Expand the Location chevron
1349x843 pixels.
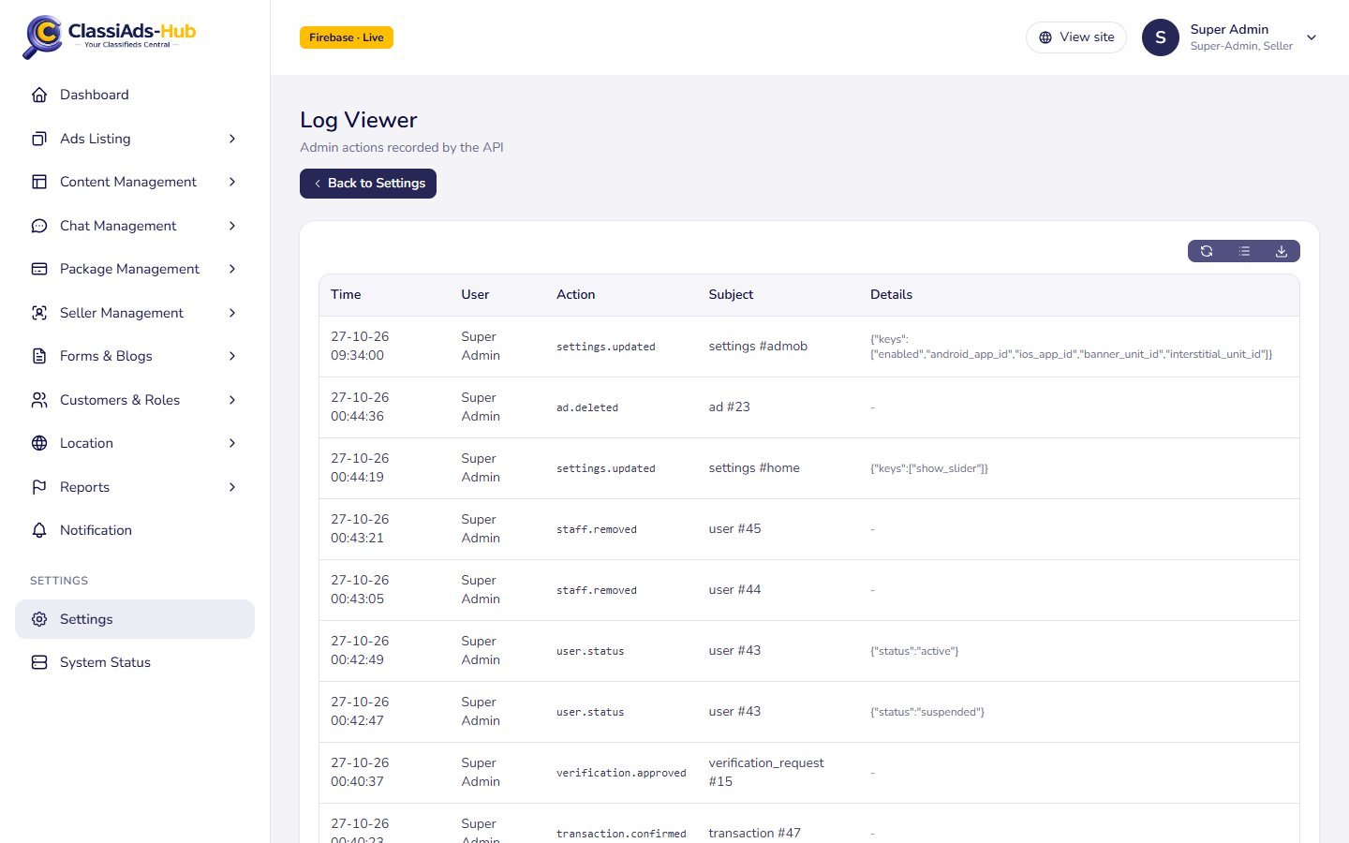232,443
